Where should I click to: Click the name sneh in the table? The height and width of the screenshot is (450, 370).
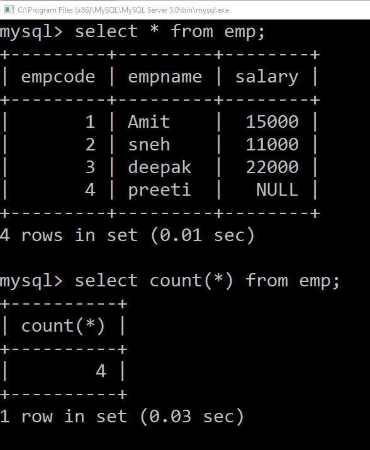tap(149, 144)
